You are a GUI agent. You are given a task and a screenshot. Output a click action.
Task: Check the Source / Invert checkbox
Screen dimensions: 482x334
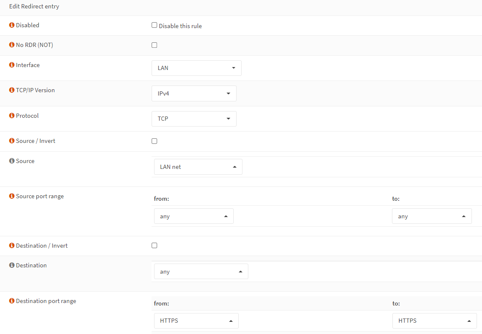(154, 141)
